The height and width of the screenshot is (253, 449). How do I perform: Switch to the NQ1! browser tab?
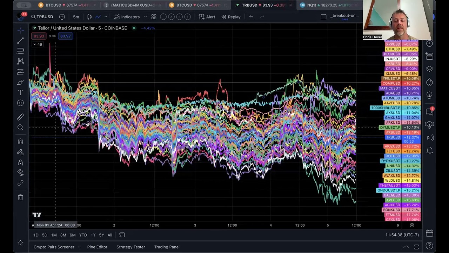329,5
